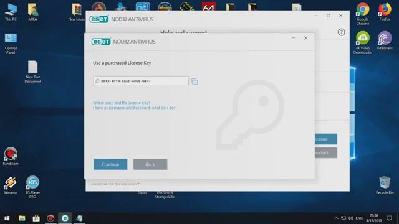Click the Bandicam record icon in taskbar
Screen dimensions: 399x224
pos(50,218)
